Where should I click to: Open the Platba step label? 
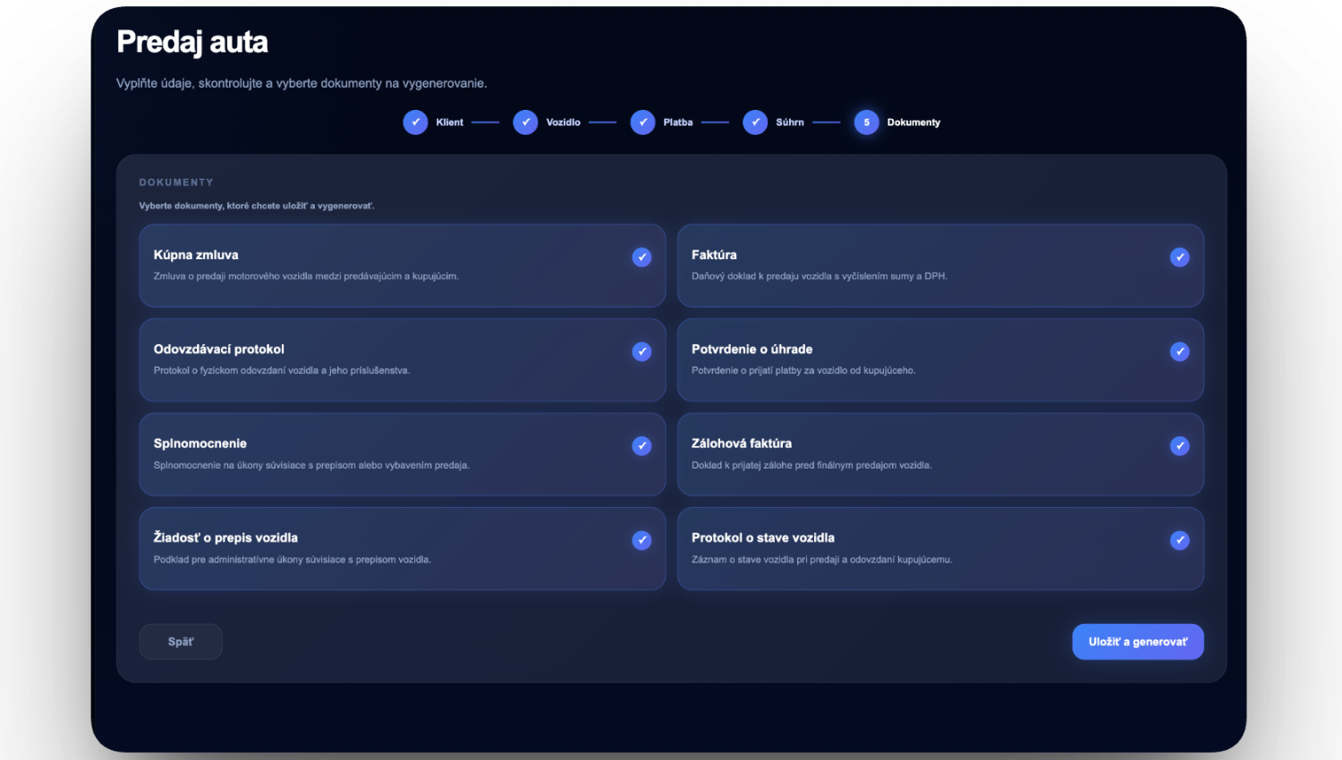tap(677, 122)
